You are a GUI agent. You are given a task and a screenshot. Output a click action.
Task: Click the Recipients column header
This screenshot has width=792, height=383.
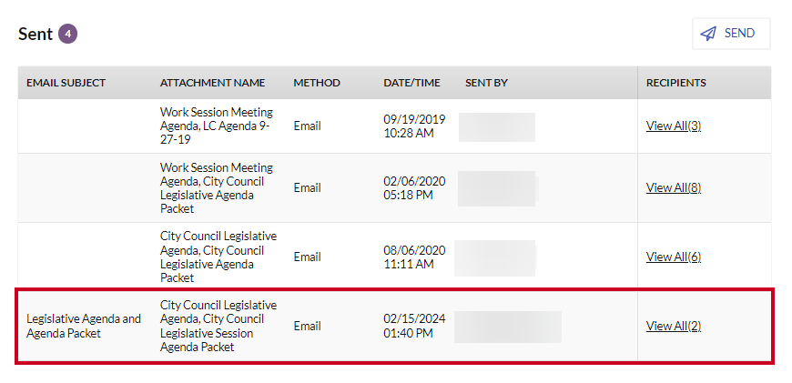click(675, 83)
